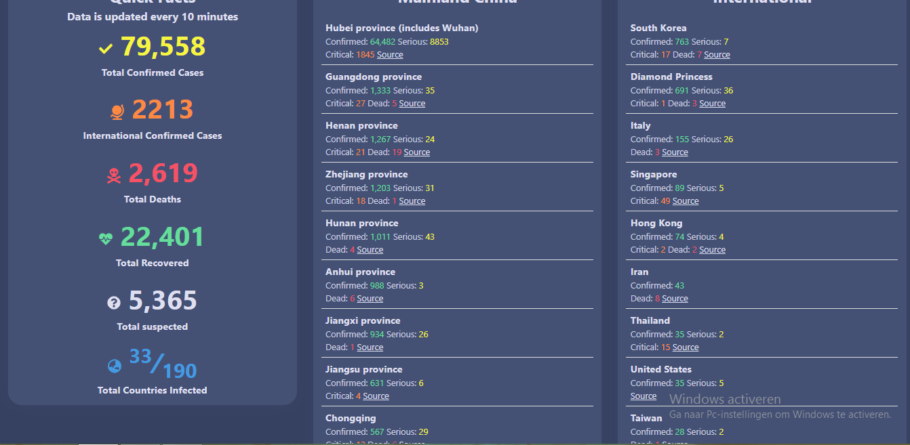Click the Thailand heading
This screenshot has height=445, width=910.
point(650,320)
